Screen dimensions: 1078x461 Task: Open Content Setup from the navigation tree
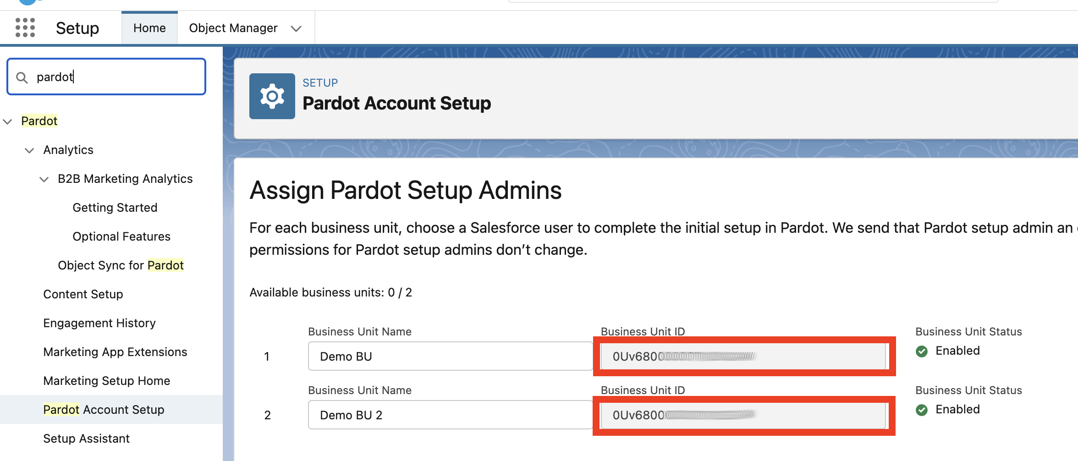point(83,294)
